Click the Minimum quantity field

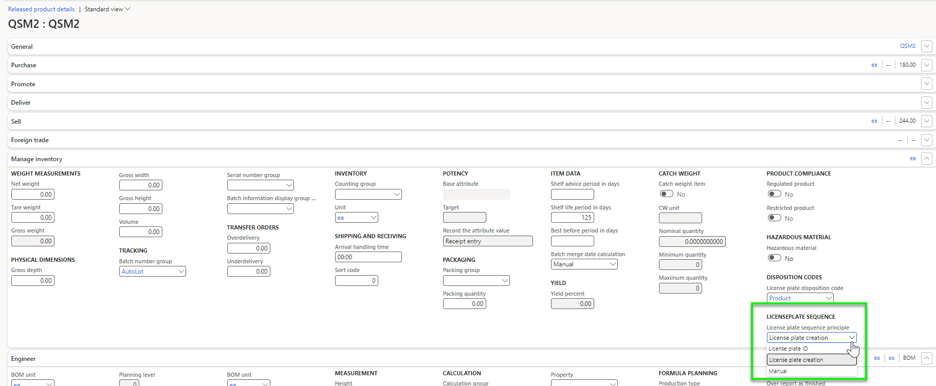coord(681,265)
